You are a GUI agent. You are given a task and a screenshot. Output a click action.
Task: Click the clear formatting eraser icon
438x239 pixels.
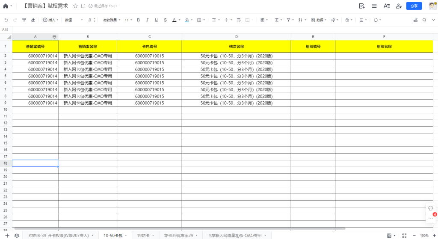[x=33, y=20]
